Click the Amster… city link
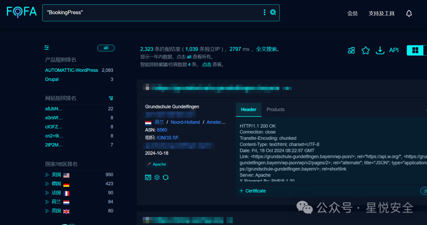The height and width of the screenshot is (225, 427). [216, 122]
